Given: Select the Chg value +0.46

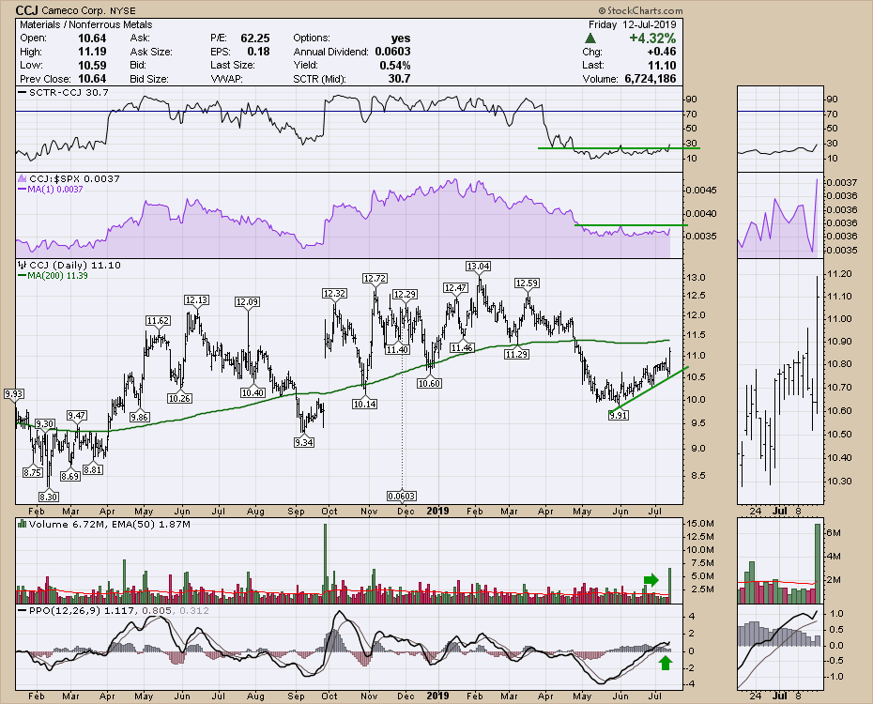Looking at the screenshot, I should coord(662,52).
